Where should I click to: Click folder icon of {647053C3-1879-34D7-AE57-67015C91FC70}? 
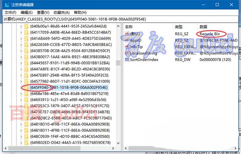pos(27,106)
